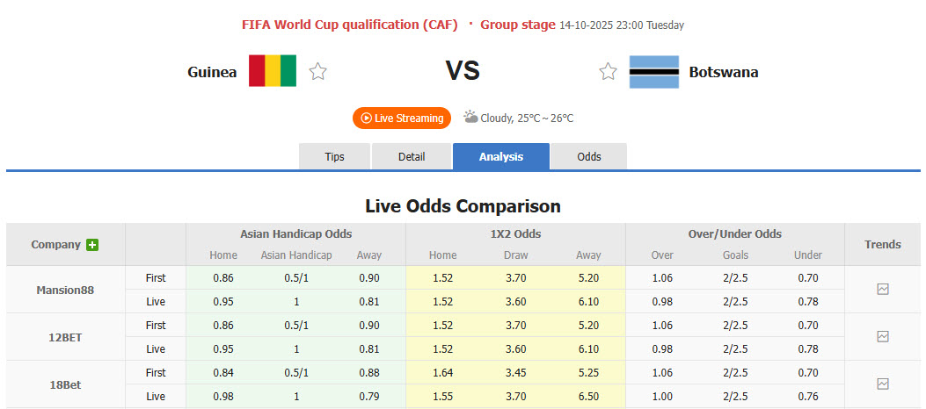Click the Botswana team name
Screen dimensions: 926x409
pos(724,72)
